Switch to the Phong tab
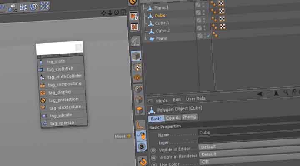 189,117
